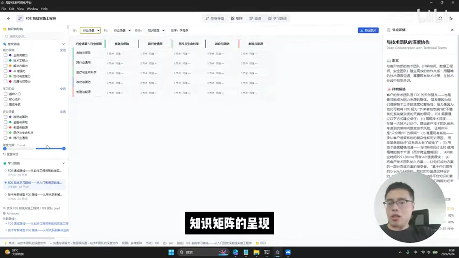Click the left difficulty range slider handle
The height and width of the screenshot is (258, 459).
(x=5, y=148)
